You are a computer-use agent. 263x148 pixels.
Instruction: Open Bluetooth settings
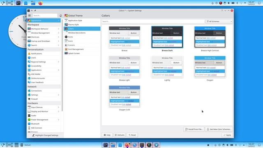(x=44, y=124)
